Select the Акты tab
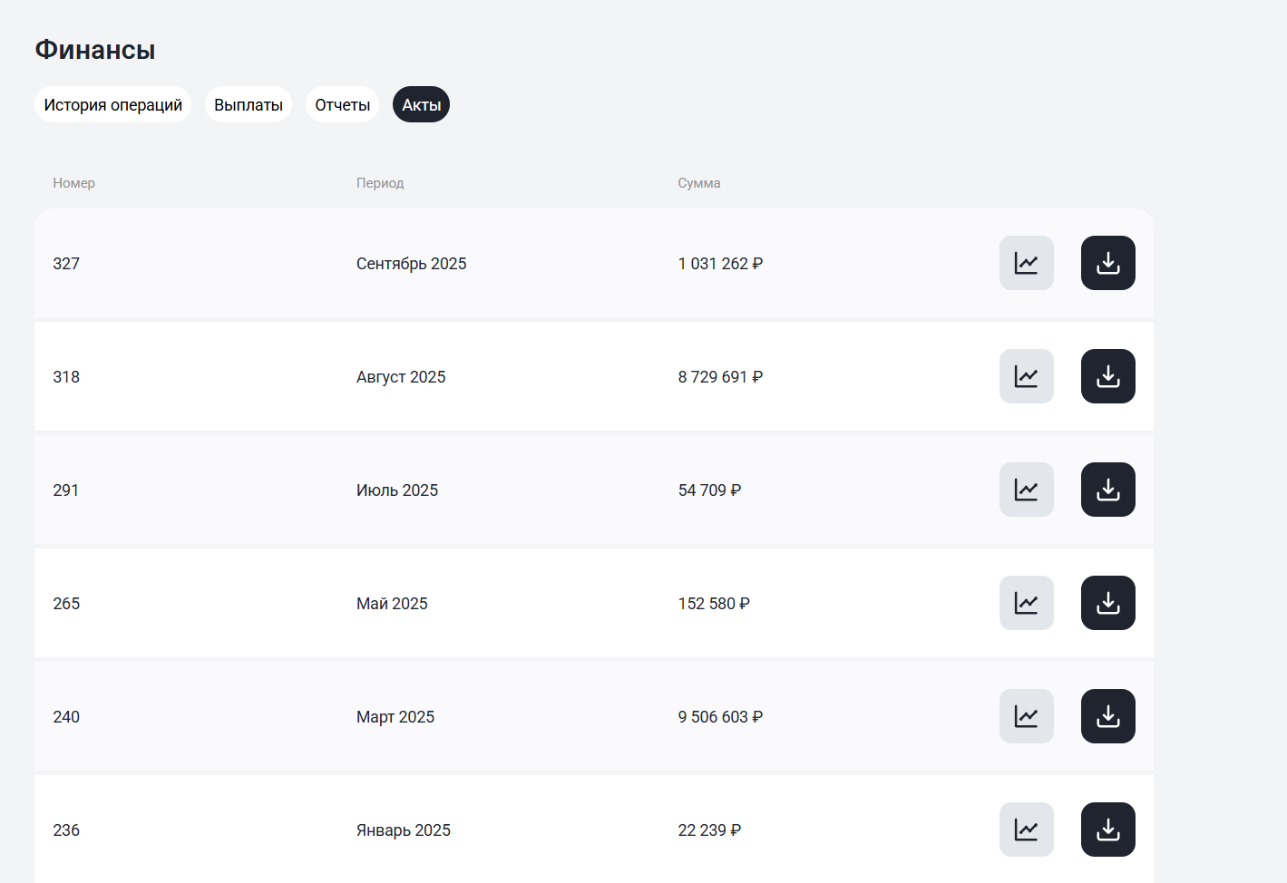The image size is (1287, 883). [x=421, y=105]
